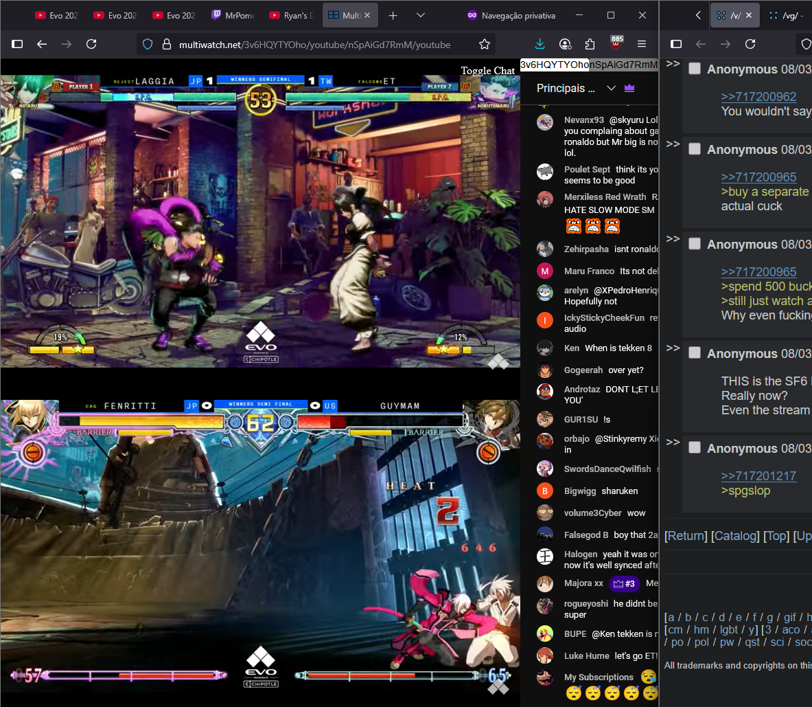The image size is (812, 707).
Task: Open the account profile icon in toolbar
Action: click(566, 45)
